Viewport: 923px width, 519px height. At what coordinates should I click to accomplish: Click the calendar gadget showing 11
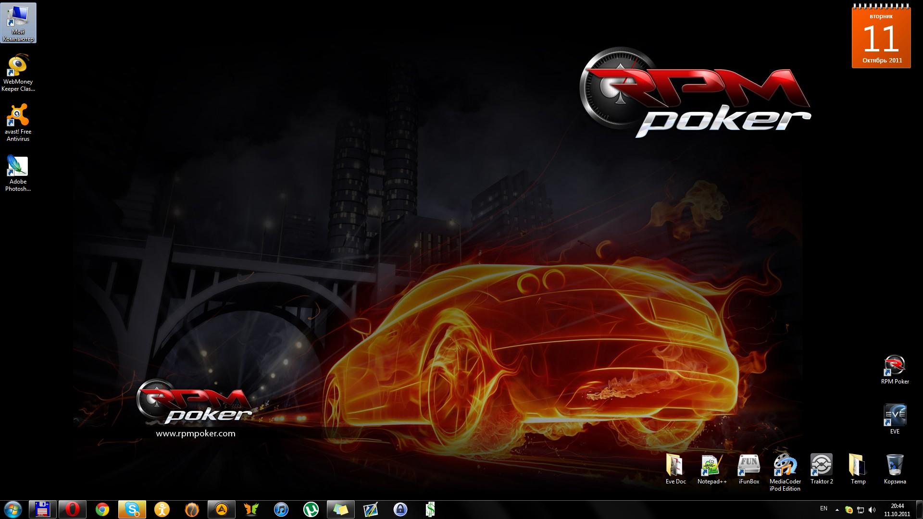click(x=881, y=37)
